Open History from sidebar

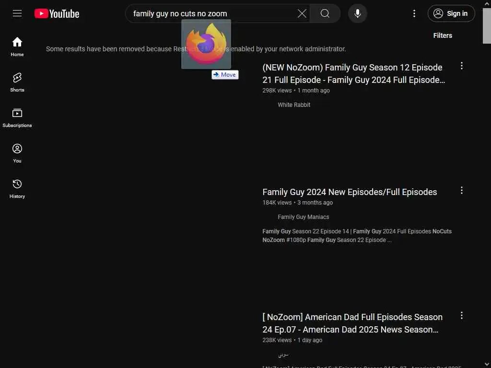pyautogui.click(x=17, y=189)
